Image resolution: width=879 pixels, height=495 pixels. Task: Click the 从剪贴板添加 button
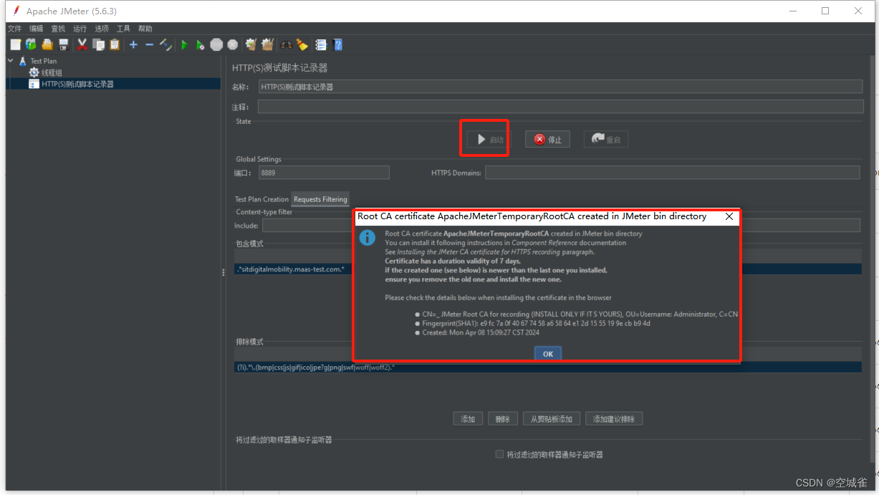[x=552, y=419]
